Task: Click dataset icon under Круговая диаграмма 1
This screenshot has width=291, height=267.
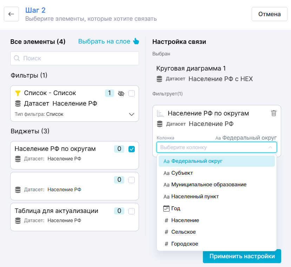Action: pos(160,79)
